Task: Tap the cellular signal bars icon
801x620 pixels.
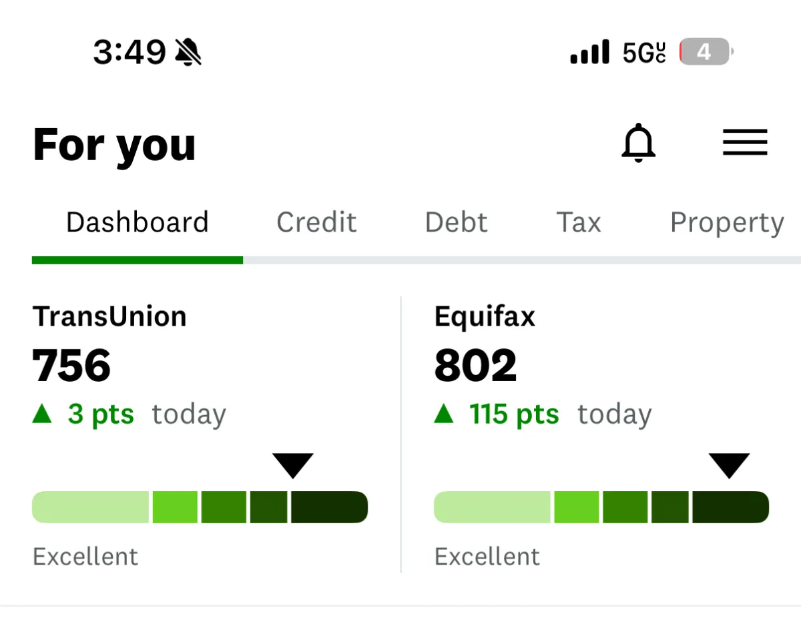Action: coord(589,52)
